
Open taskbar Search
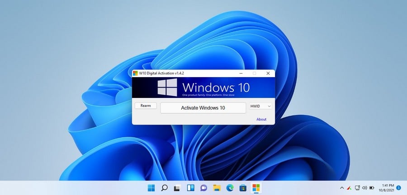[164, 188]
